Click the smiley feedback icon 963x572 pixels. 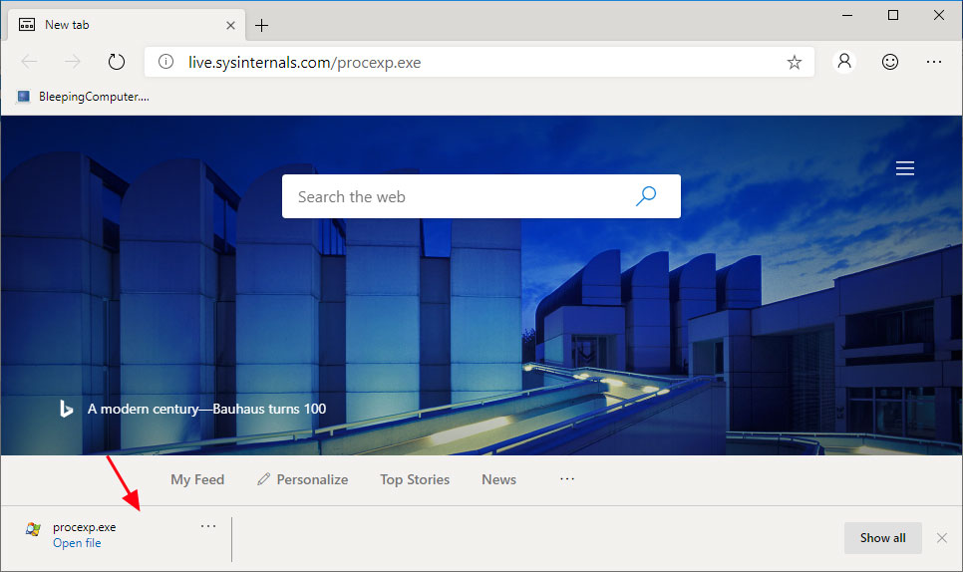[x=890, y=62]
